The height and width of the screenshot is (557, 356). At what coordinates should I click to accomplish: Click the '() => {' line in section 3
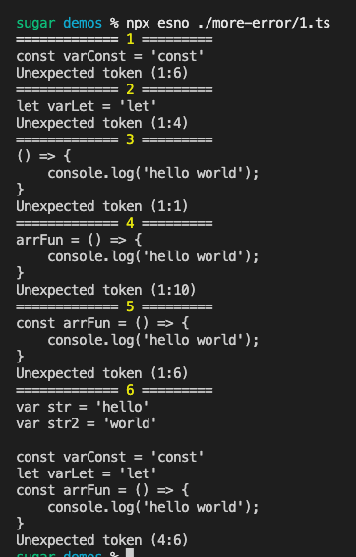pyautogui.click(x=43, y=156)
